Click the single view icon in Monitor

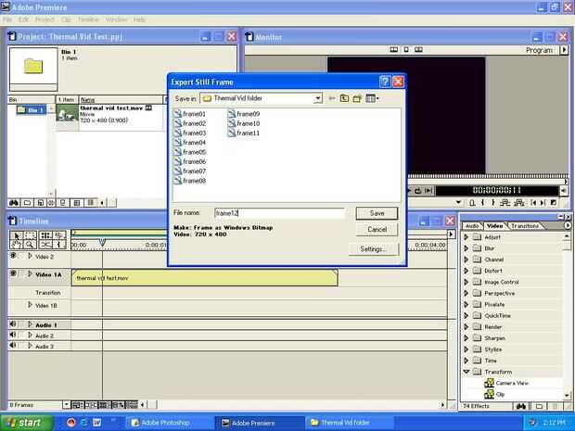(x=406, y=49)
